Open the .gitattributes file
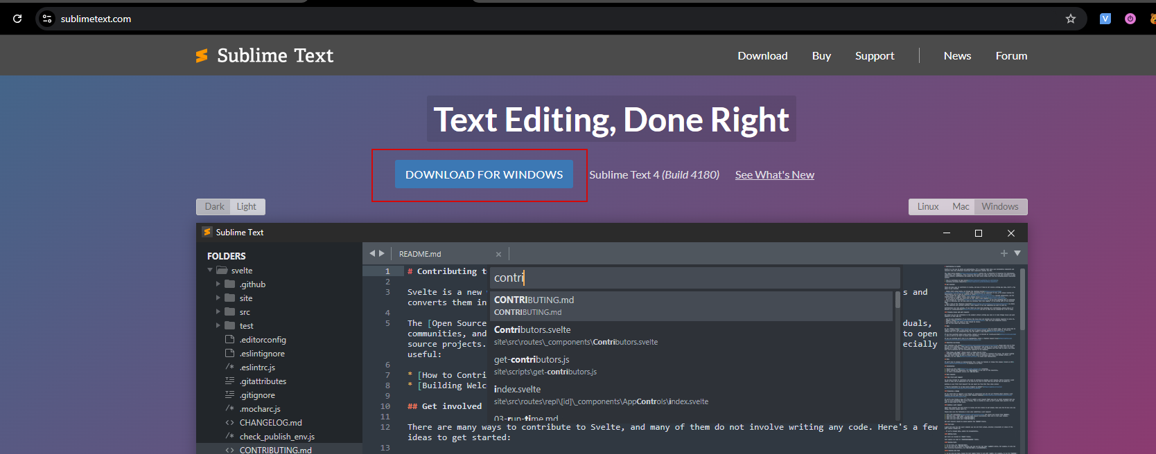The height and width of the screenshot is (454, 1156). (263, 381)
